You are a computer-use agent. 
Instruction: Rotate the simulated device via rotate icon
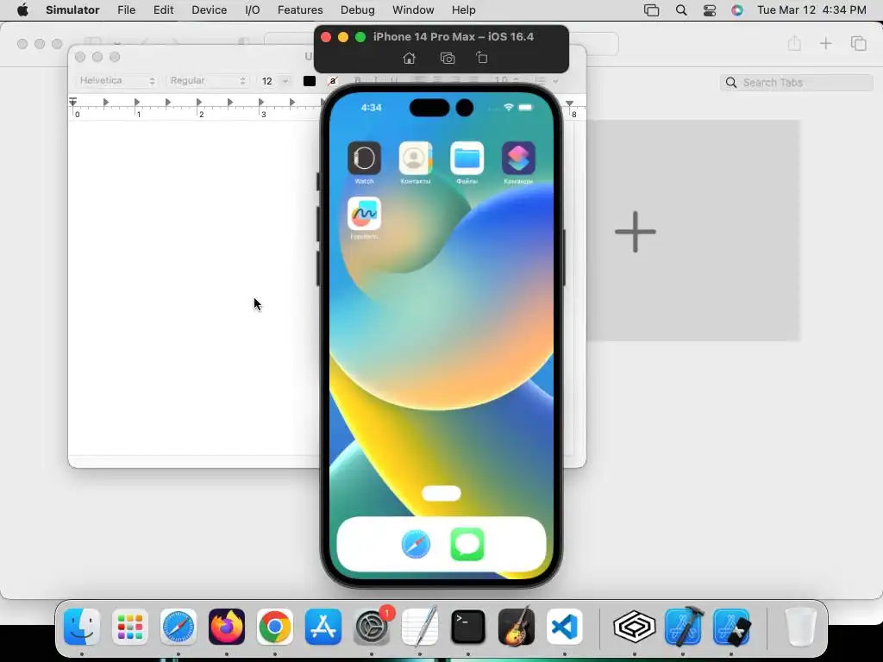coord(481,58)
